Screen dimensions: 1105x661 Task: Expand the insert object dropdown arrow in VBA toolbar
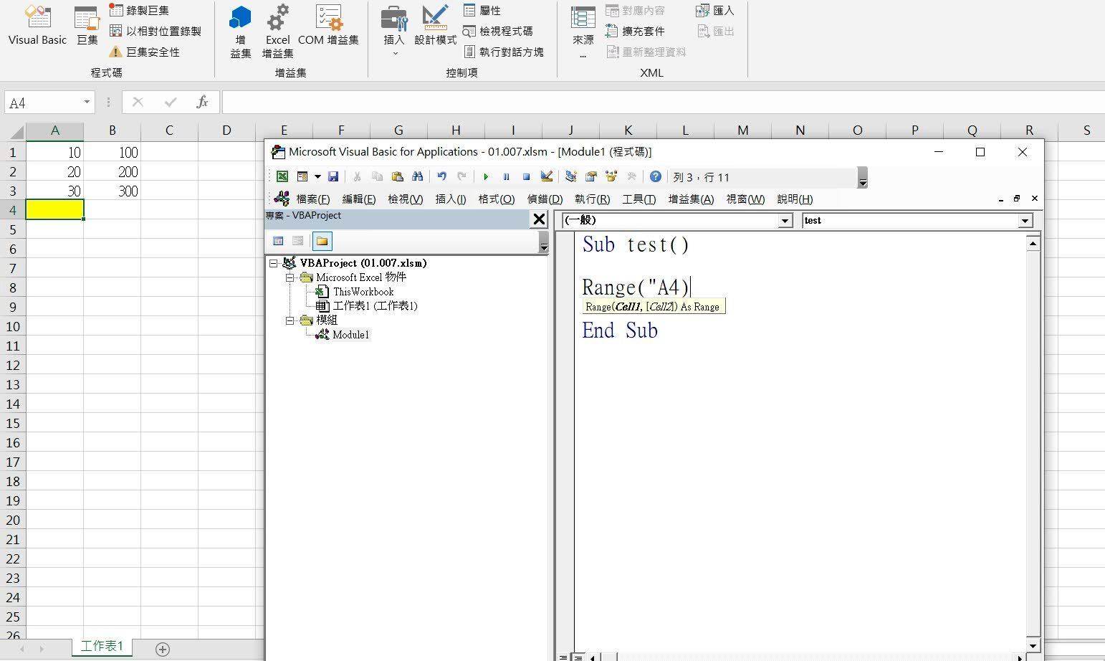317,176
